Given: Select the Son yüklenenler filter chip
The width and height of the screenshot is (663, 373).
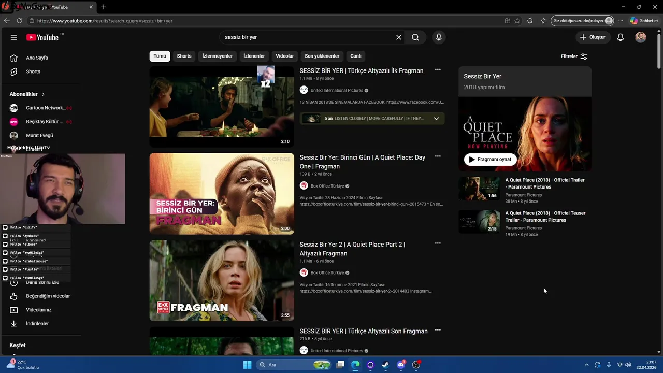Looking at the screenshot, I should click(x=322, y=56).
